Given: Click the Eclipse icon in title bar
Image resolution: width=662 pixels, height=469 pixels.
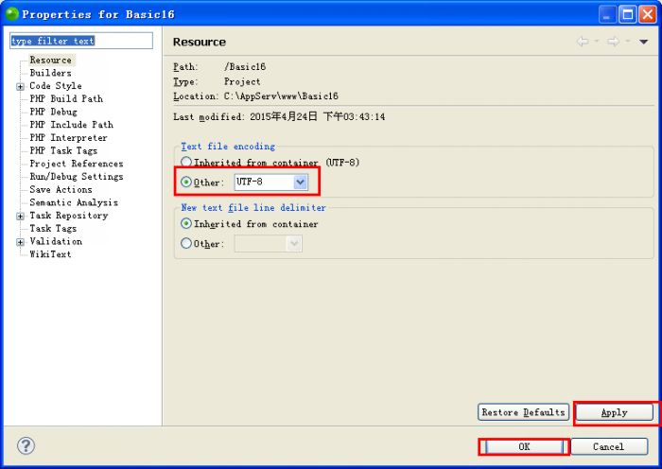Looking at the screenshot, I should tap(11, 14).
